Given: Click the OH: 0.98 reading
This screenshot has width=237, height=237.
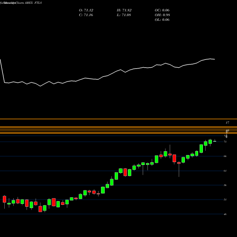Looking at the screenshot, I should pyautogui.click(x=163, y=15).
